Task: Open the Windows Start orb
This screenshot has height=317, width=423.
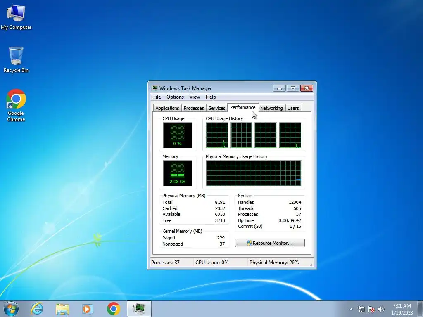Action: (x=11, y=309)
